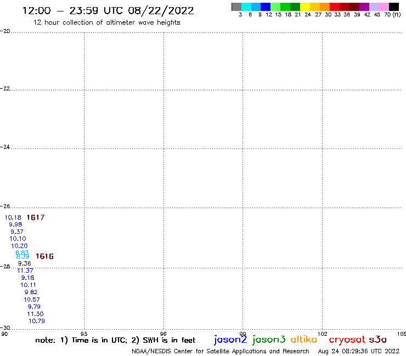Click the orange altika legend label
The image size is (406, 356).
tap(304, 340)
